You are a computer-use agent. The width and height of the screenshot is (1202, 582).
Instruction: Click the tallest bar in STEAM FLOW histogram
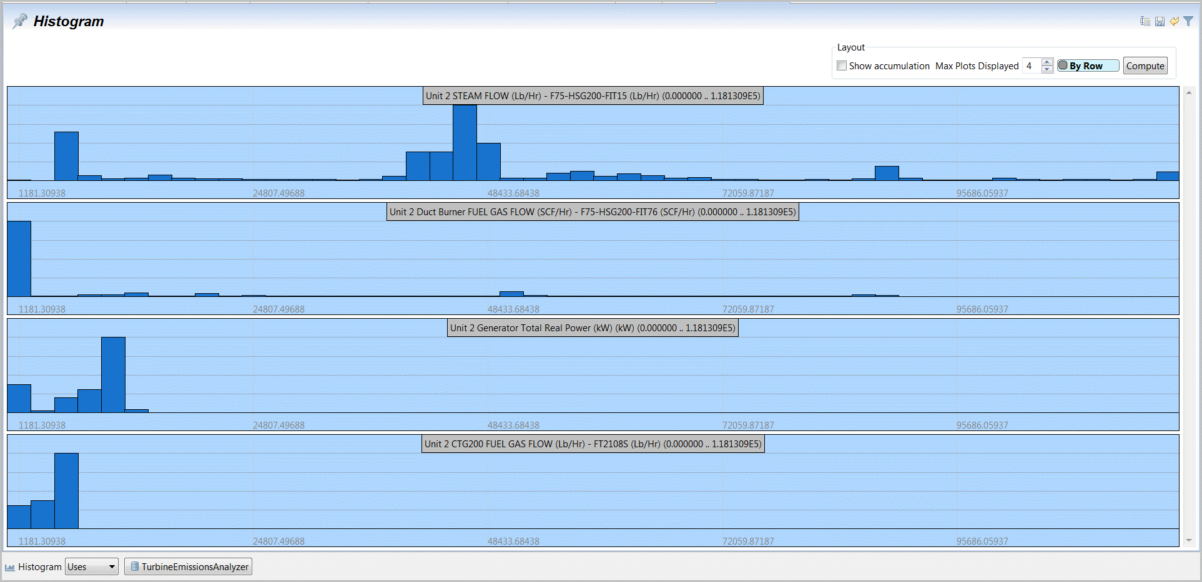465,142
